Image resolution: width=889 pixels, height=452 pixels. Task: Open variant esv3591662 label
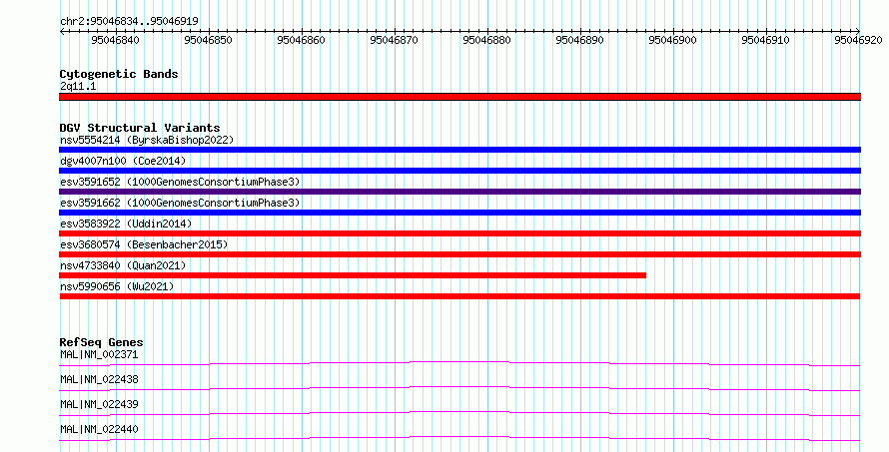pyautogui.click(x=180, y=203)
